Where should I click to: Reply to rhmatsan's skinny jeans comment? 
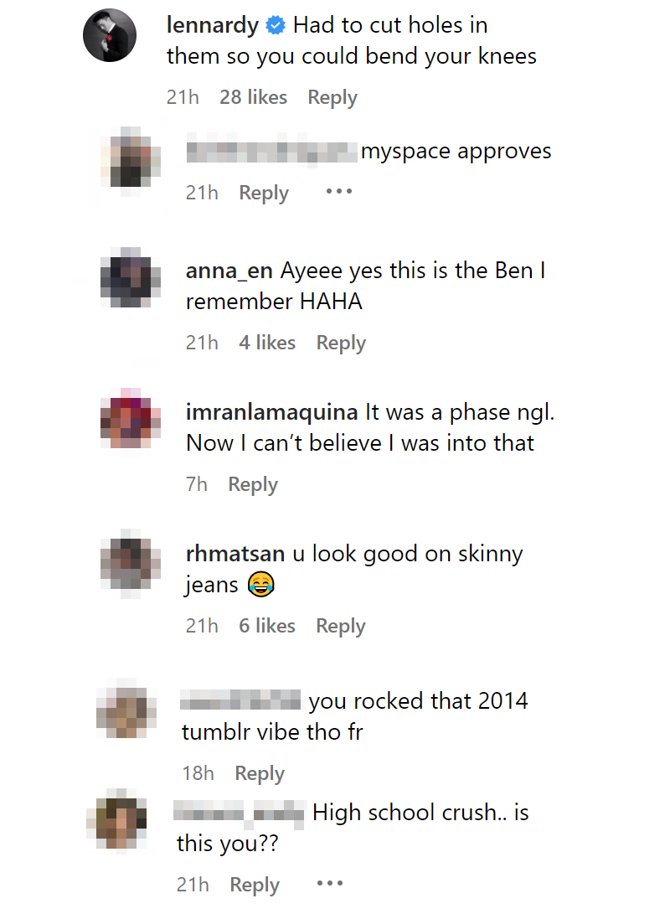coord(341,626)
